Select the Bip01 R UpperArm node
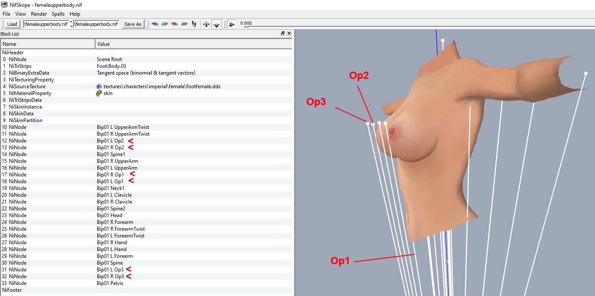The width and height of the screenshot is (595, 296). pos(146,161)
